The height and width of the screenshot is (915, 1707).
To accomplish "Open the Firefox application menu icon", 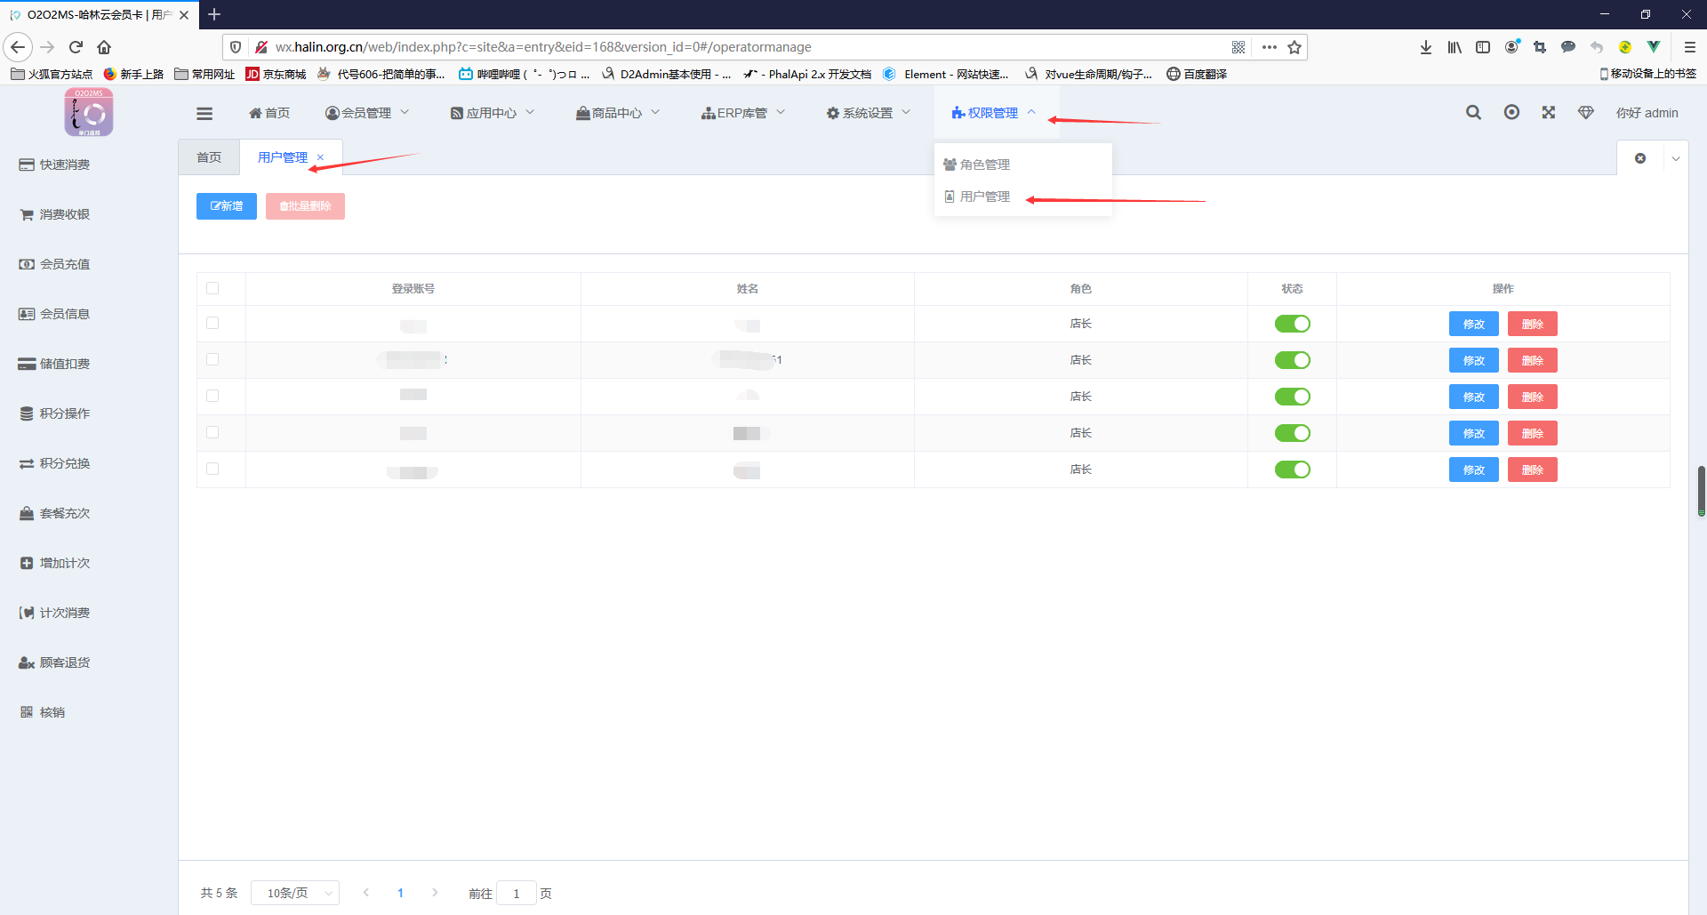I will (x=1690, y=47).
